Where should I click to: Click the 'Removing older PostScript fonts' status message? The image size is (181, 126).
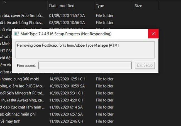tap(68, 45)
